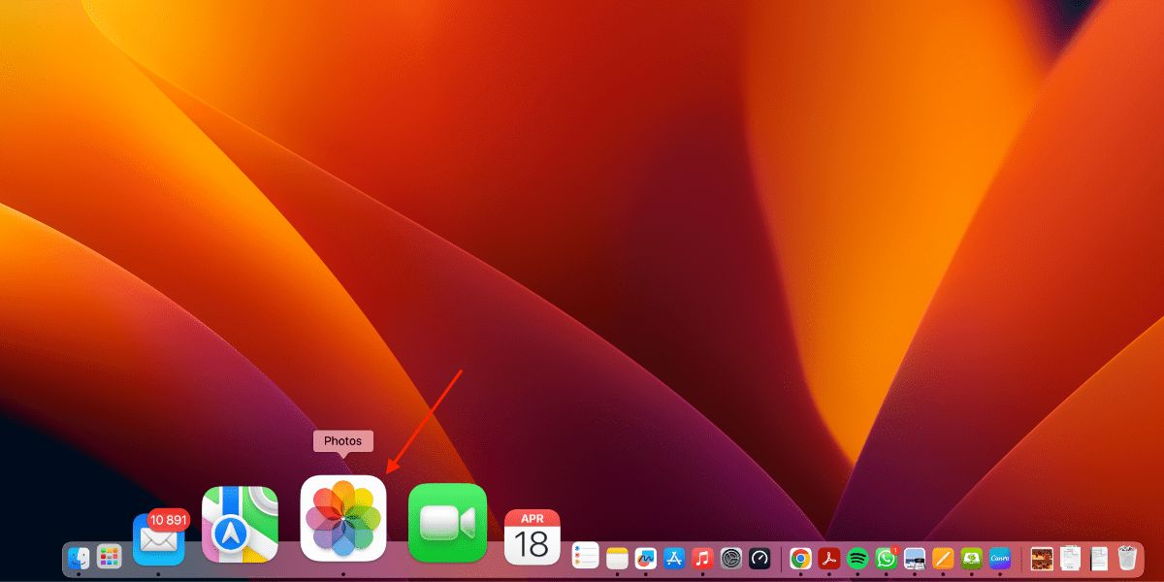Launch the Music app
The image size is (1164, 582).
pos(703,558)
